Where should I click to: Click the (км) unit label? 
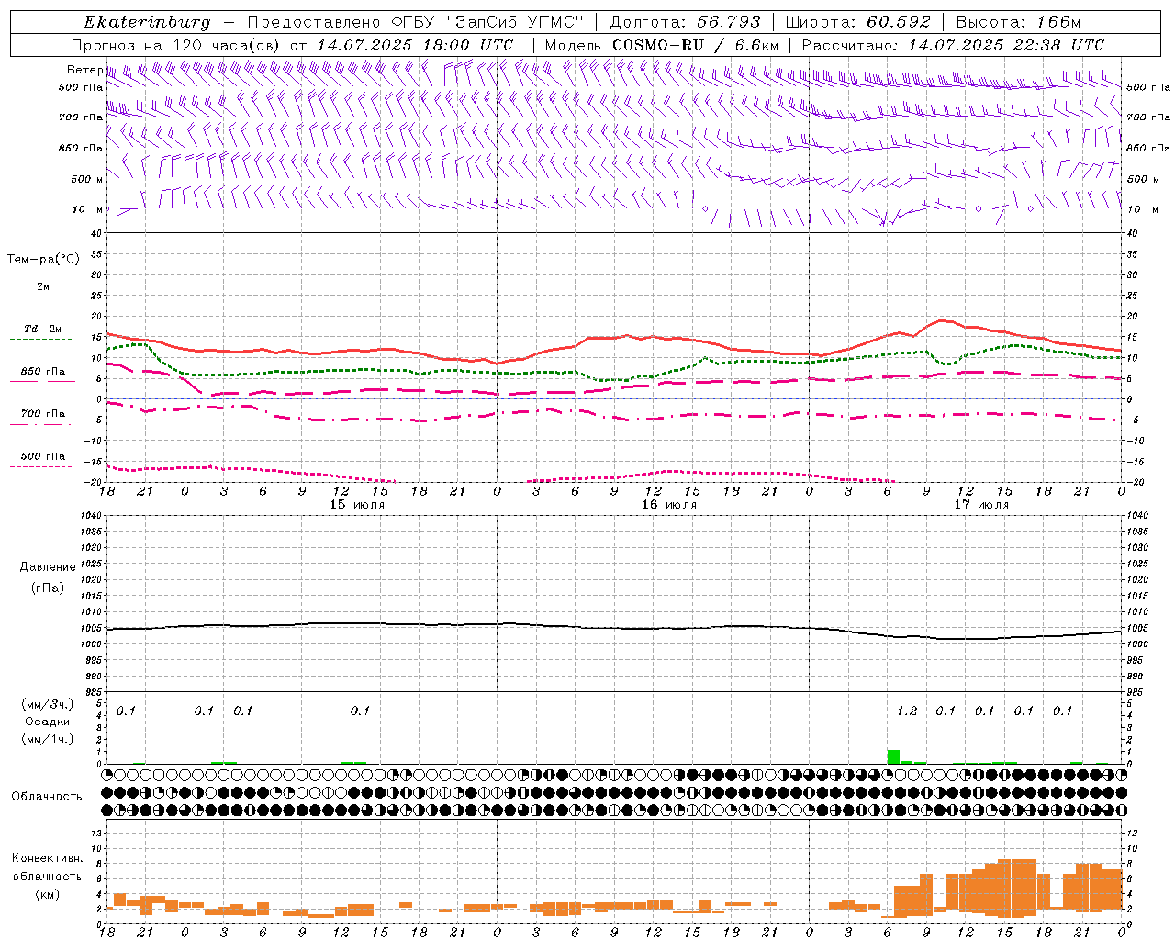pos(48,894)
